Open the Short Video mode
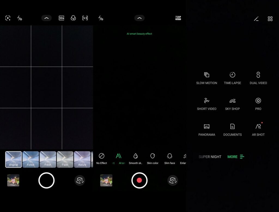 (207, 104)
